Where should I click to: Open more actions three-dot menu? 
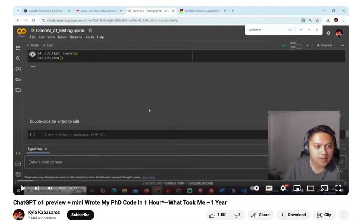343,215
